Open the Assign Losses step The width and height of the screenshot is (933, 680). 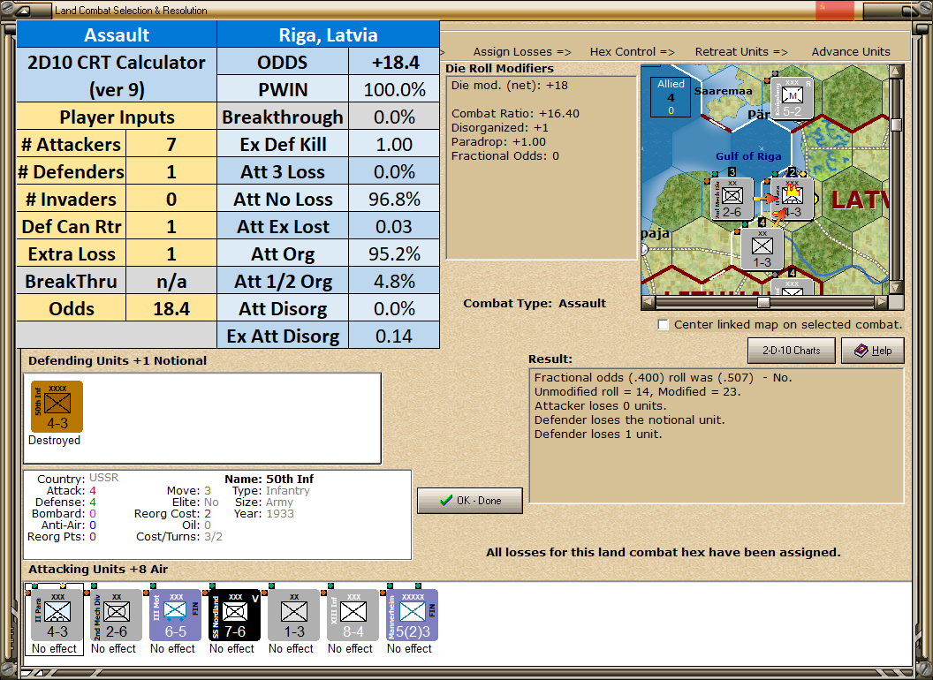[x=522, y=52]
